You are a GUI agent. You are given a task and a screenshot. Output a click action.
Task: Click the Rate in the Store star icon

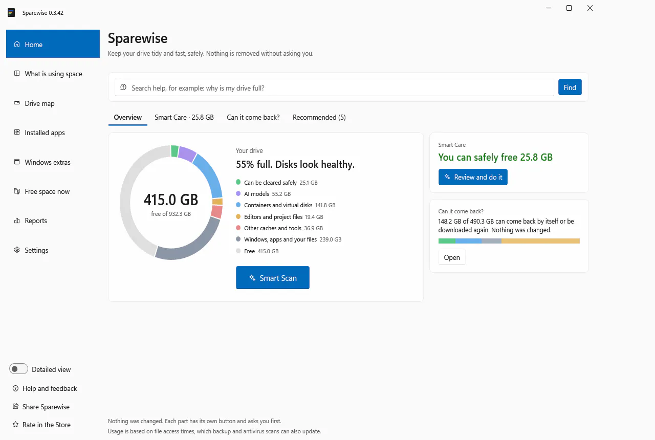click(15, 425)
